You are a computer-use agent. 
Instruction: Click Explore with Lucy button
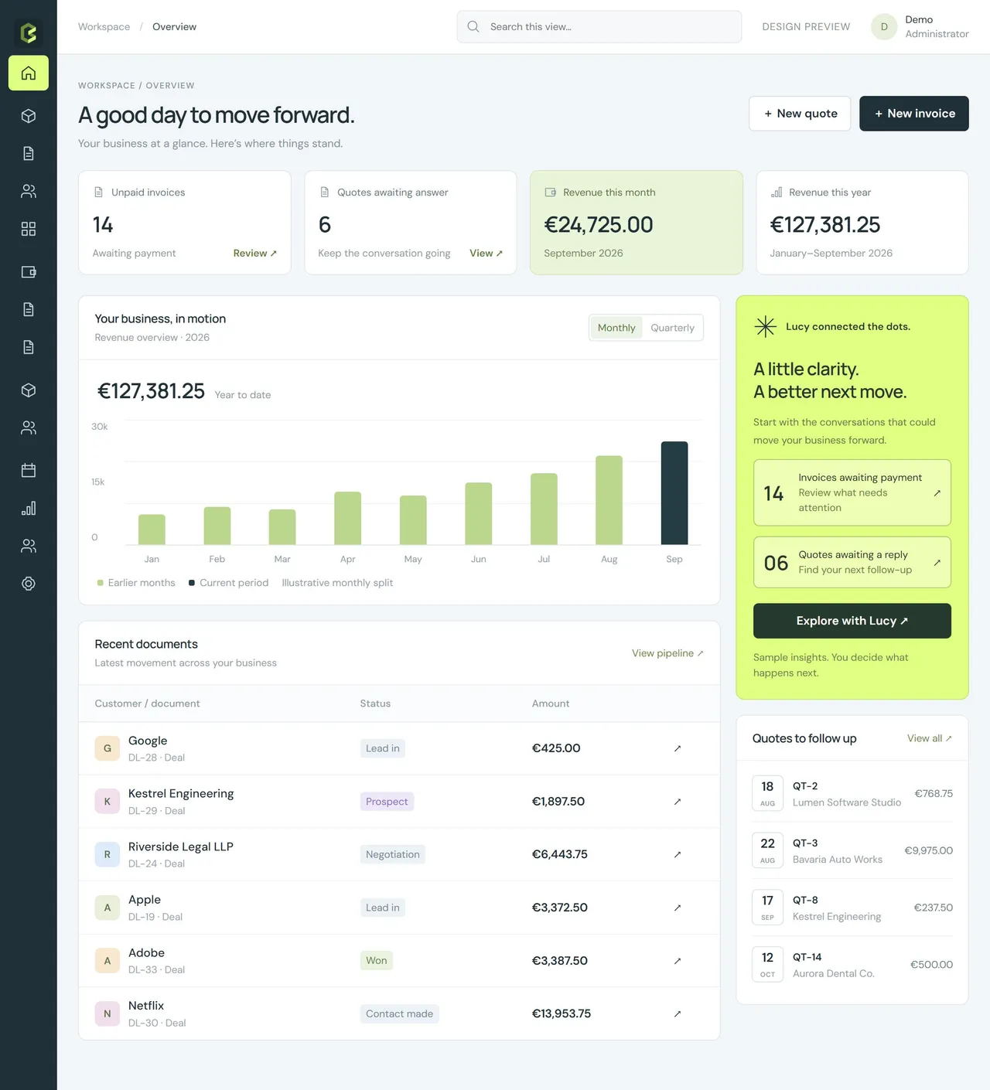click(x=852, y=621)
